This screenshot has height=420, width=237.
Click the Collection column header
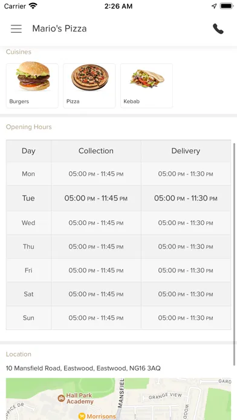coord(96,151)
